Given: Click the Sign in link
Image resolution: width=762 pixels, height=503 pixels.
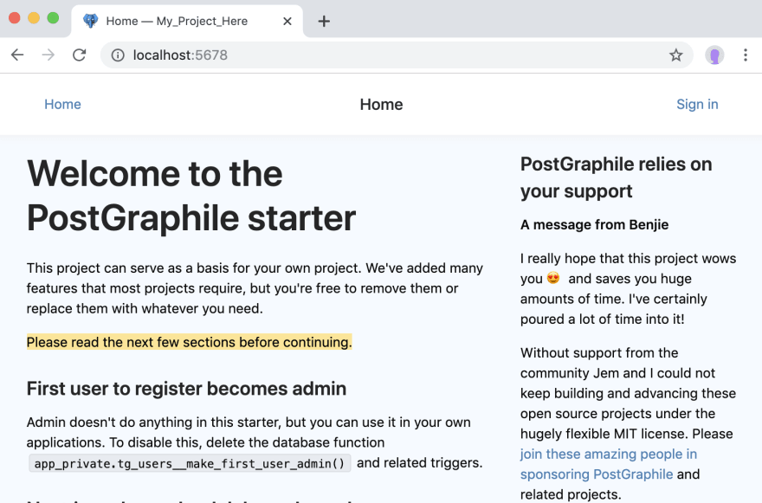Looking at the screenshot, I should pos(697,104).
